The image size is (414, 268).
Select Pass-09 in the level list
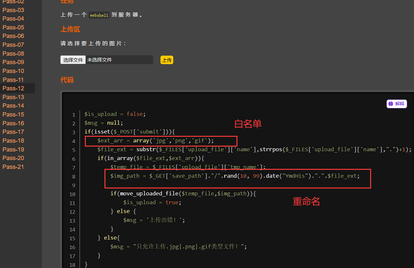[13, 62]
